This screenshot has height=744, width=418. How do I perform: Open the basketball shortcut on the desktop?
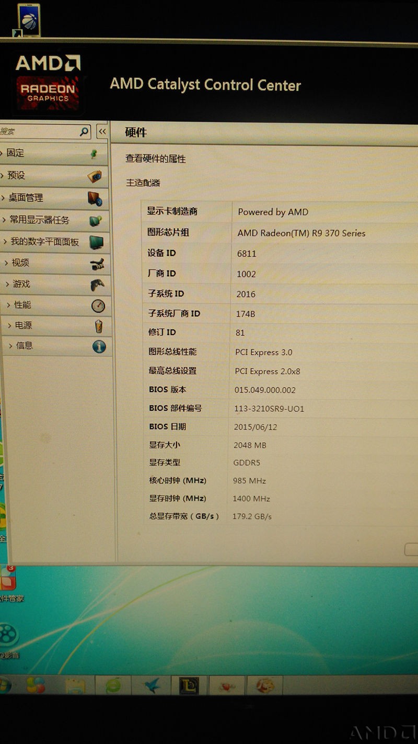(x=28, y=21)
